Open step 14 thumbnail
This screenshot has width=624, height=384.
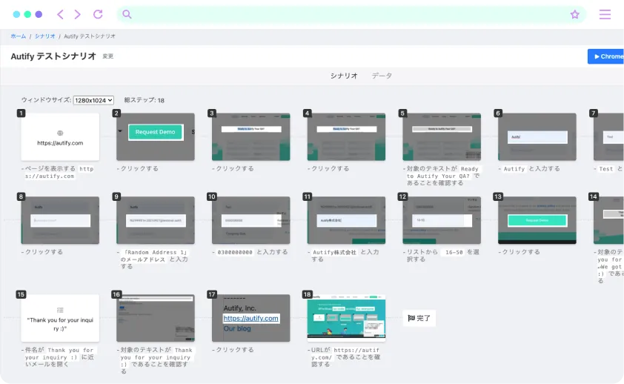point(609,220)
